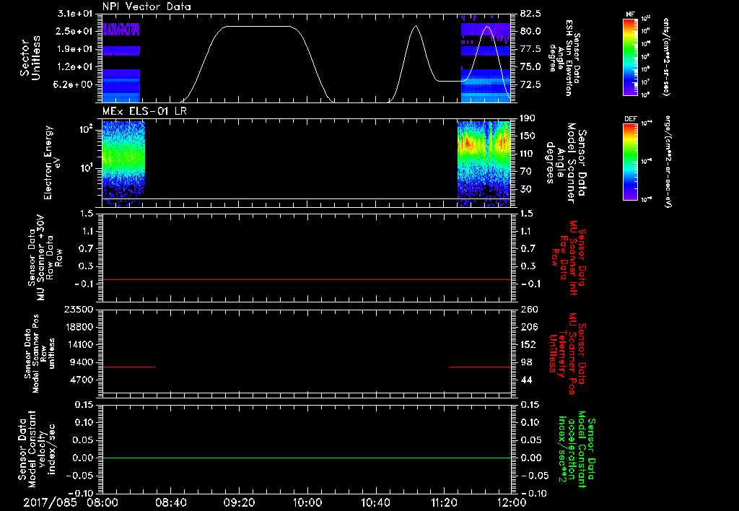Select the "NPI Vector Data" panel title
739x511 pixels.
pos(147,6)
